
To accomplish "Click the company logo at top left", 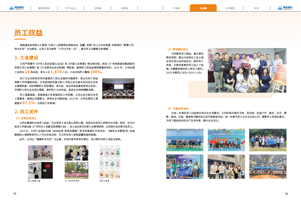I will pos(16,8).
